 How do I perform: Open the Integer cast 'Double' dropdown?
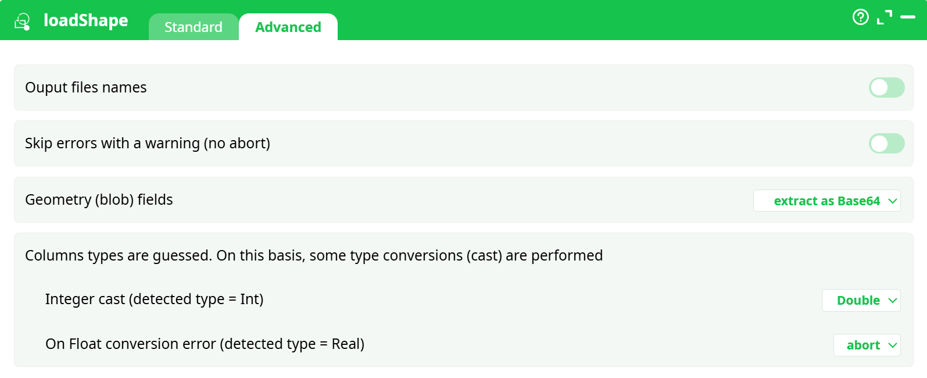[861, 300]
